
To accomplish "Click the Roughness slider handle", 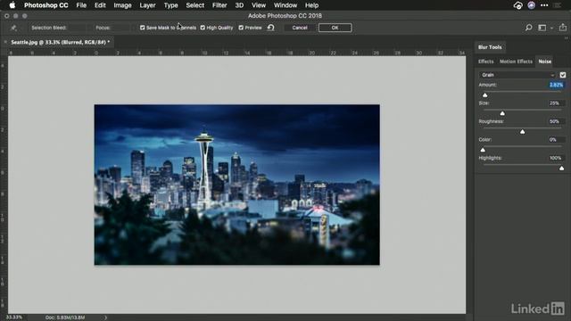I will point(522,132).
